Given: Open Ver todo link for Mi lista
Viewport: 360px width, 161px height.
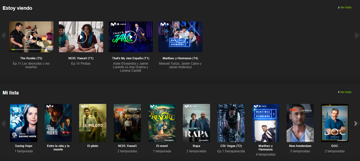Looking at the screenshot, I should coord(345,92).
